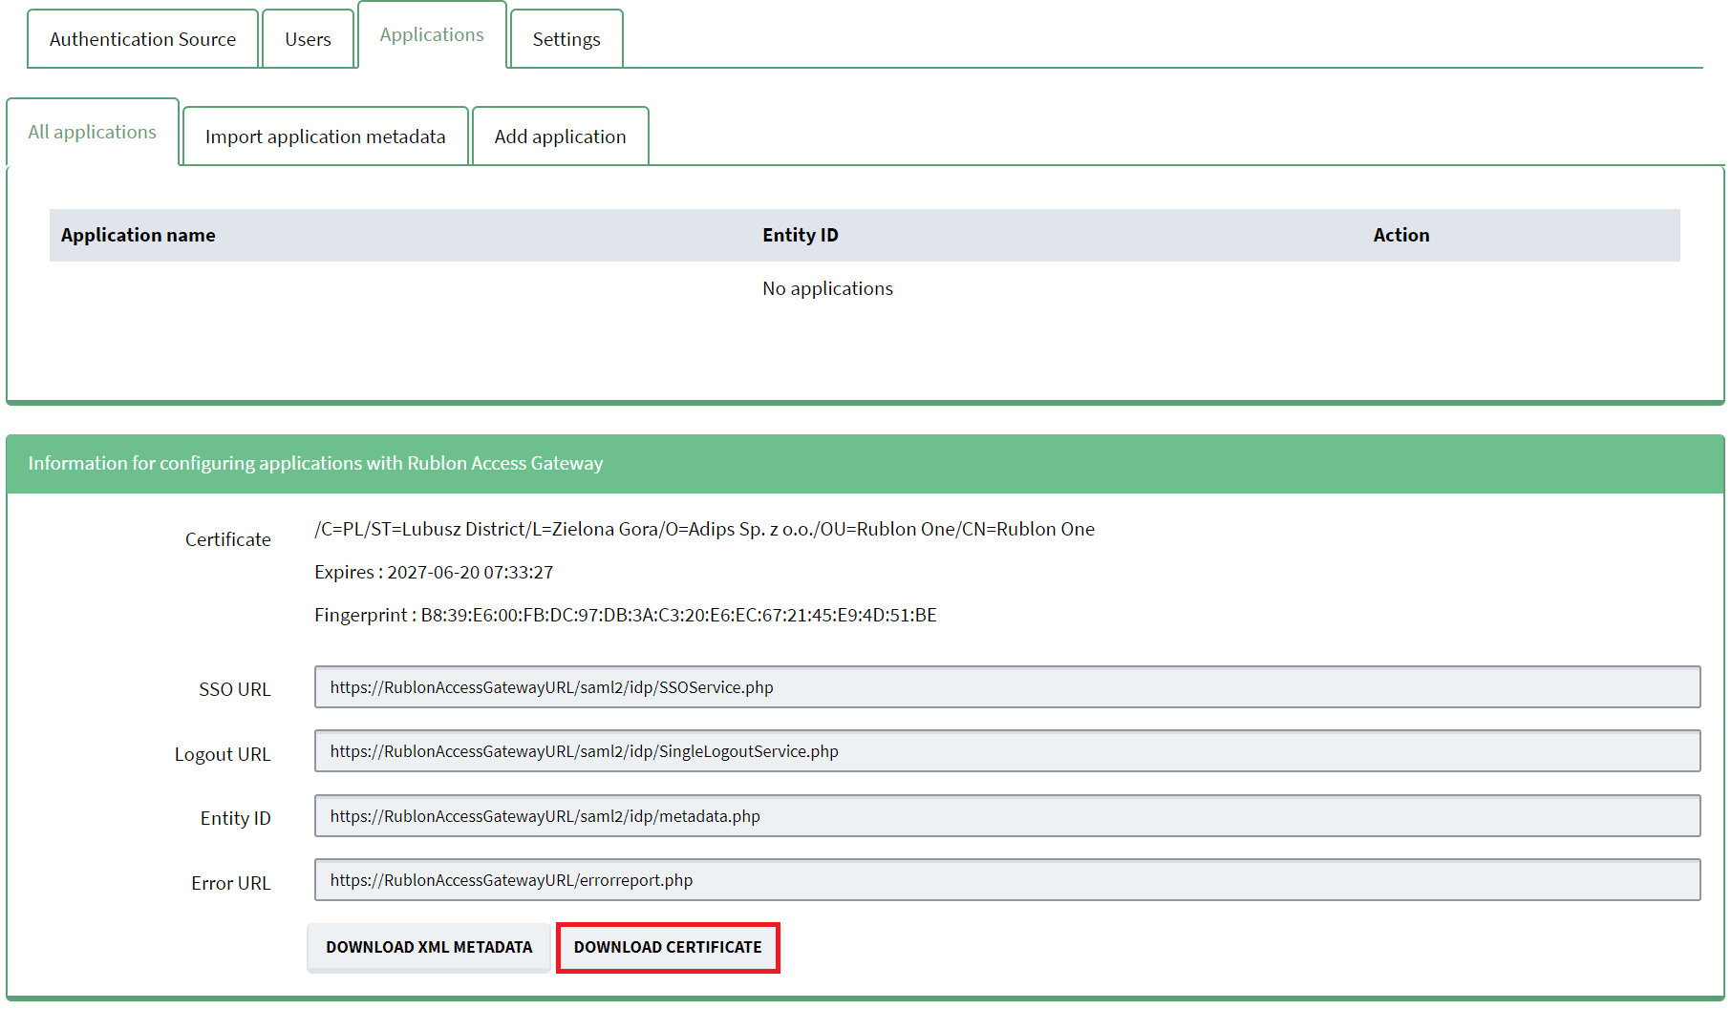1731x1009 pixels.
Task: Click the Application name column header
Action: 139,235
